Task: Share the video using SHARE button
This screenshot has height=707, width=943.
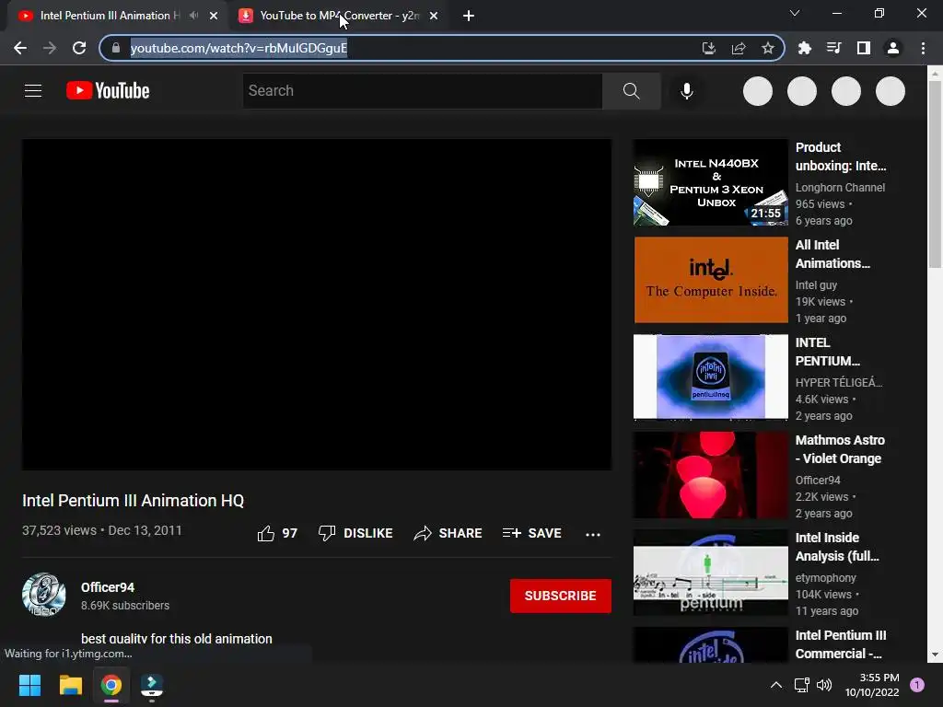Action: pyautogui.click(x=448, y=533)
